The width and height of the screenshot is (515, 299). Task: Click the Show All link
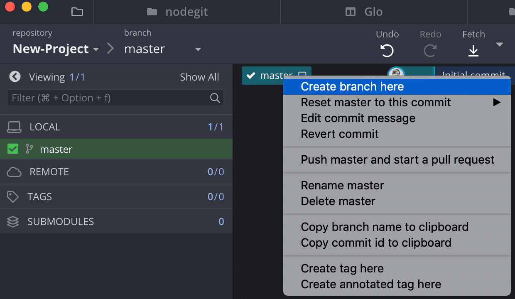(x=199, y=77)
